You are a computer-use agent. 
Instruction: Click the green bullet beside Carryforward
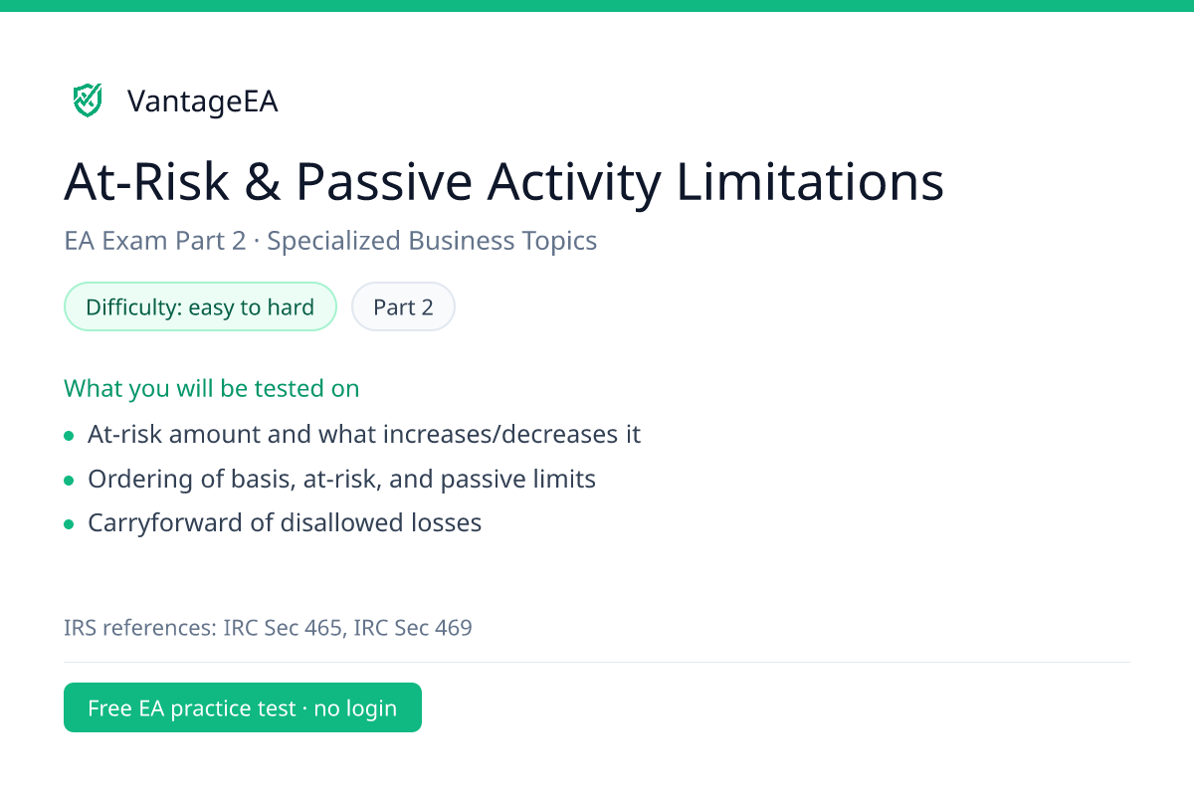pos(69,524)
